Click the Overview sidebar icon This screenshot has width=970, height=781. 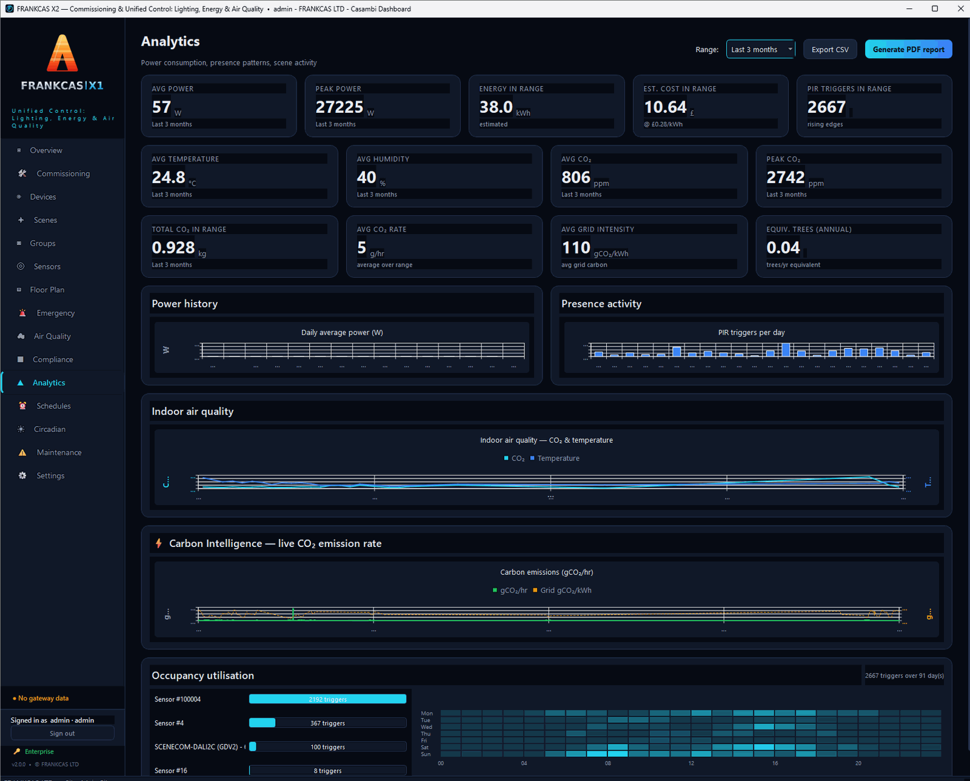pyautogui.click(x=19, y=150)
